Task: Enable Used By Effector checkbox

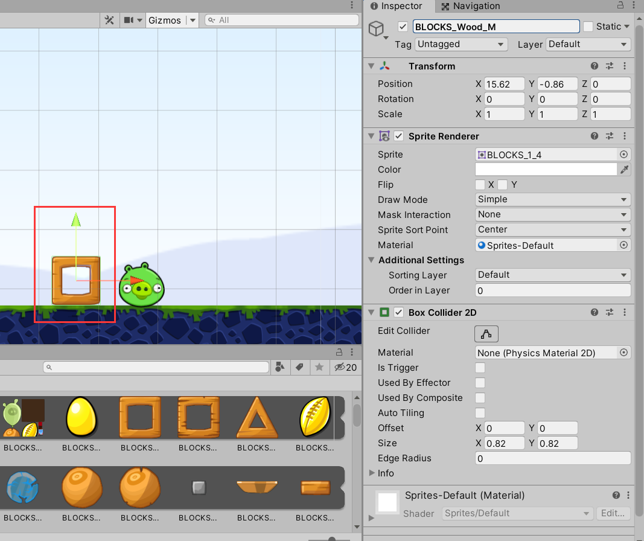Action: [480, 383]
